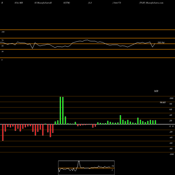
Task: Click the 14 label in mini chart
Action: point(113,166)
